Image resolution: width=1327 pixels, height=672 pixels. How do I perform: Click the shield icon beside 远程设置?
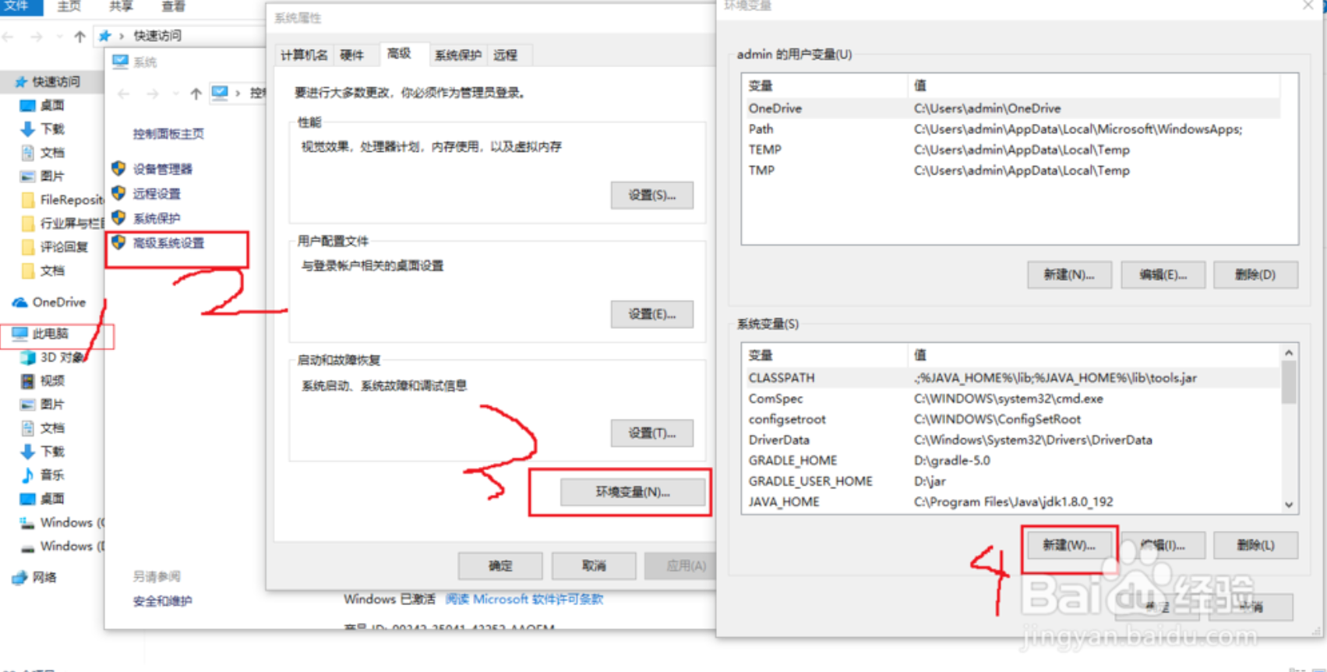[x=118, y=193]
